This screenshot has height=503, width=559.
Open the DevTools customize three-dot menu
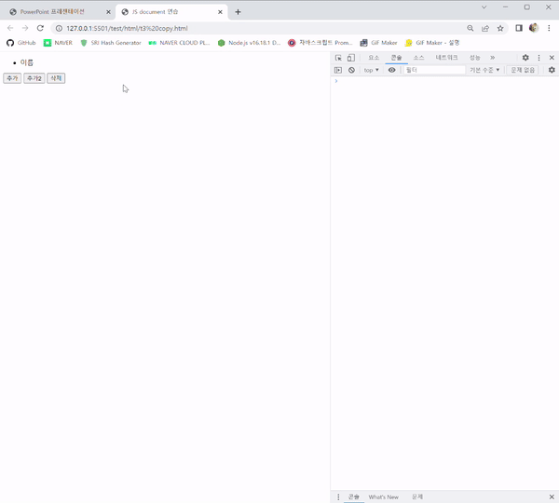(x=539, y=58)
